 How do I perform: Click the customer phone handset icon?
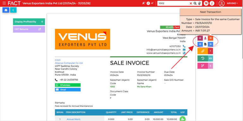click(56, 80)
